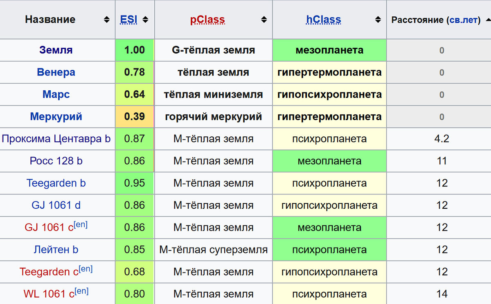Open the Меркурий article link

coord(56,116)
